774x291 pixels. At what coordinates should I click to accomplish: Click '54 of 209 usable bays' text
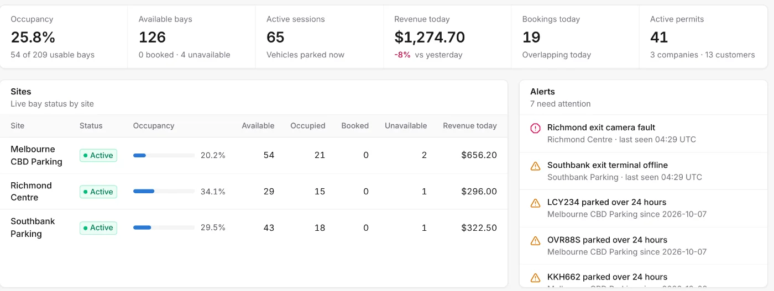pos(53,55)
